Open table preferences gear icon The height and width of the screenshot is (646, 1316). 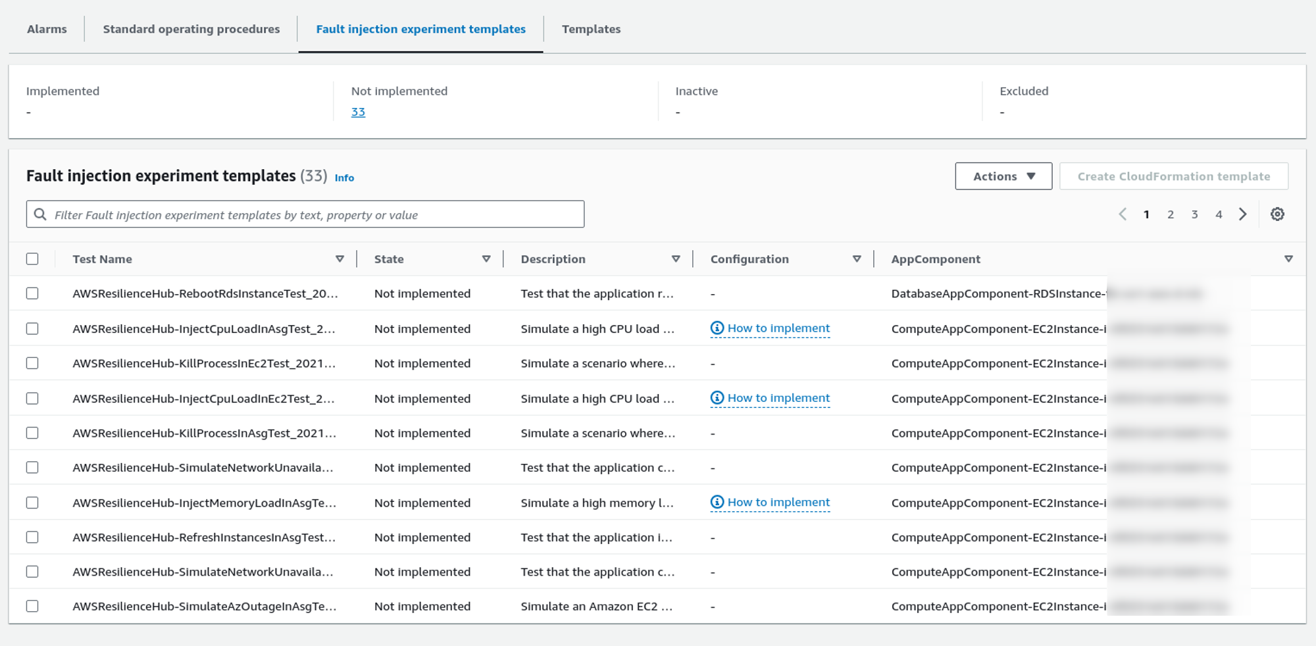1277,214
